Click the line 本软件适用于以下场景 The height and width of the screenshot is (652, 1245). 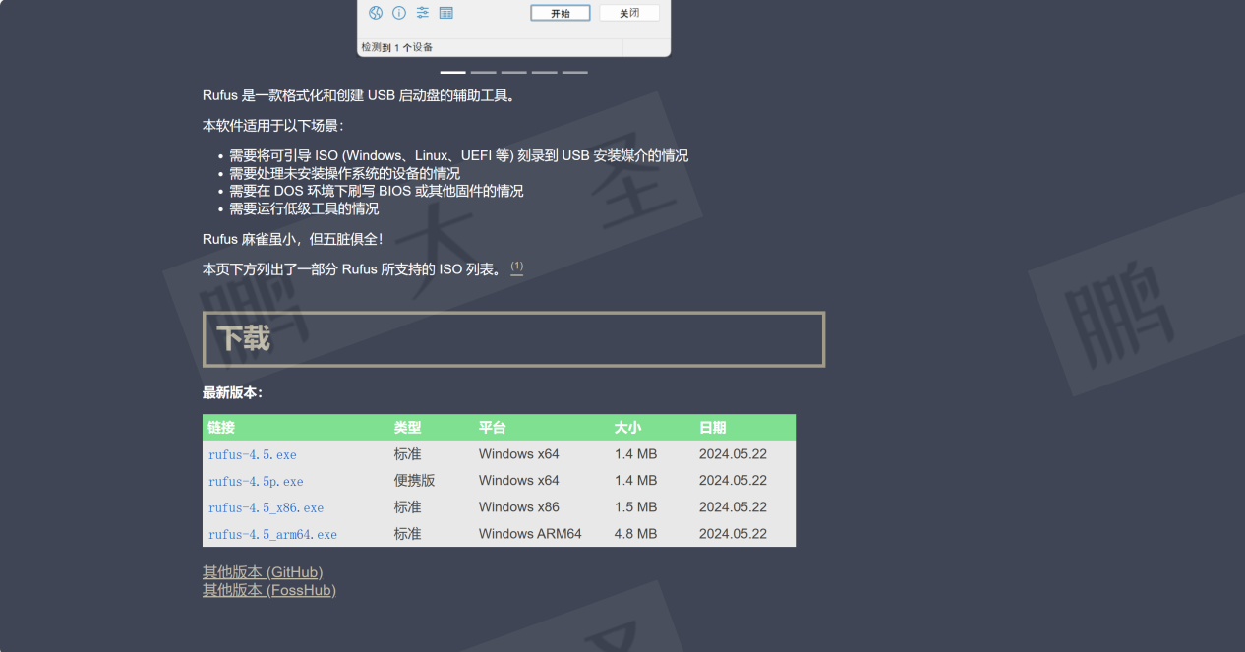273,126
